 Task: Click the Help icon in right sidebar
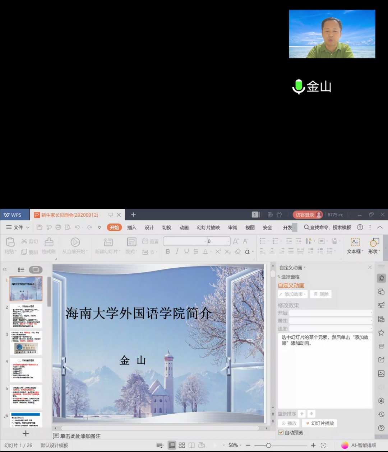[381, 428]
